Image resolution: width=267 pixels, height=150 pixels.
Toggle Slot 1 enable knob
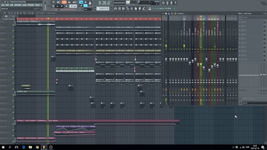264,22
